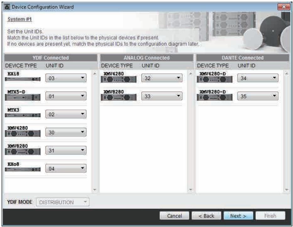Open the XMV4280-D Unit ID dropdown showing 34
293x227 pixels.
point(258,78)
